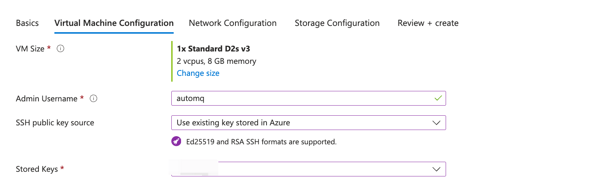
Task: Expand the SSH public key source dropdown
Action: click(x=308, y=123)
